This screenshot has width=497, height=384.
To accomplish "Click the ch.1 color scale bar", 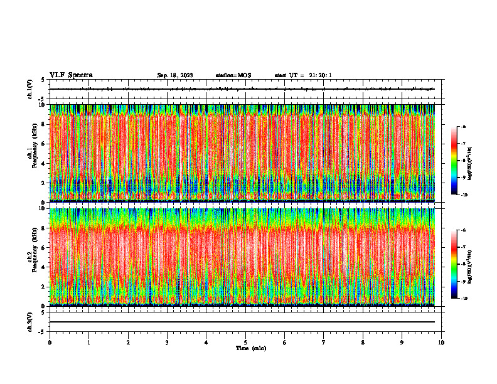I will coord(454,161).
